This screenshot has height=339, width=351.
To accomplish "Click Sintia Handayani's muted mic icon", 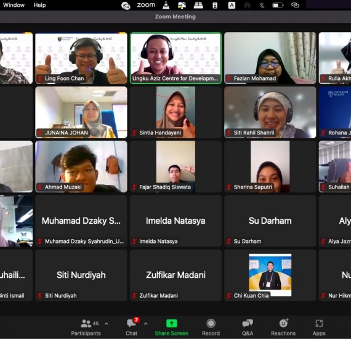I will (134, 133).
